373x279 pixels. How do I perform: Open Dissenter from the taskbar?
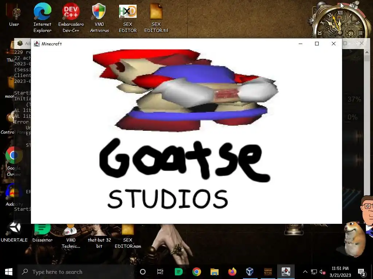pos(178,272)
